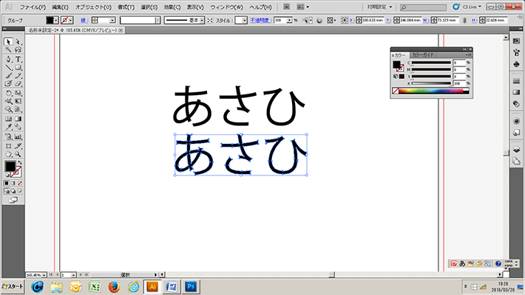This screenshot has width=525, height=295.
Task: Select the Line Segment tool
Action: coord(9,67)
